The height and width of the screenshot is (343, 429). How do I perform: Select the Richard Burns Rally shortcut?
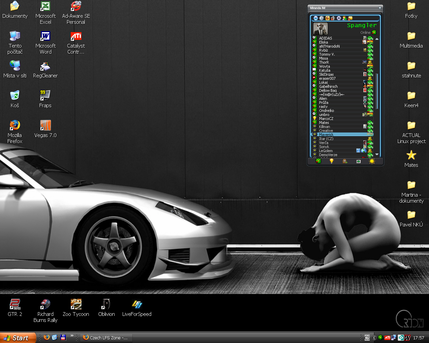click(45, 311)
